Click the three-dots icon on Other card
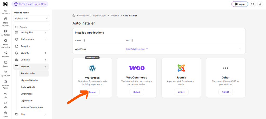Screen dimensions: 266x119 [x=226, y=68]
